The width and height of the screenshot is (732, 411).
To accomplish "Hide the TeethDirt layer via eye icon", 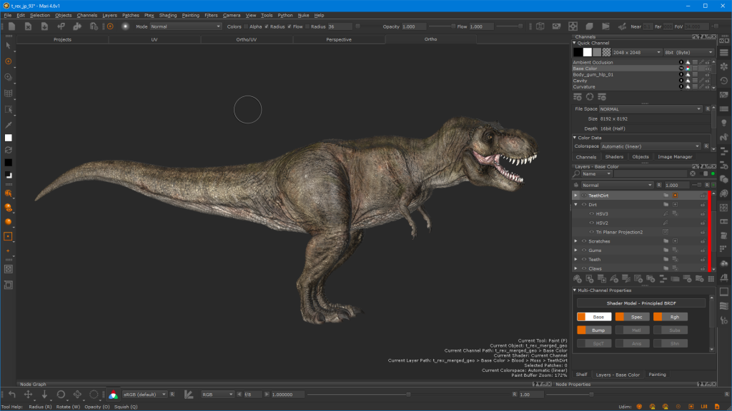I will tap(584, 196).
